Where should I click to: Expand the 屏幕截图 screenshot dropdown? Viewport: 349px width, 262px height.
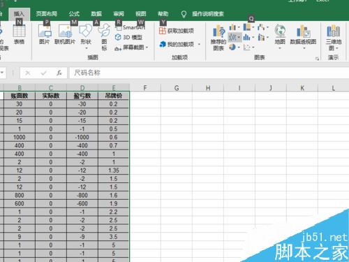147,48
